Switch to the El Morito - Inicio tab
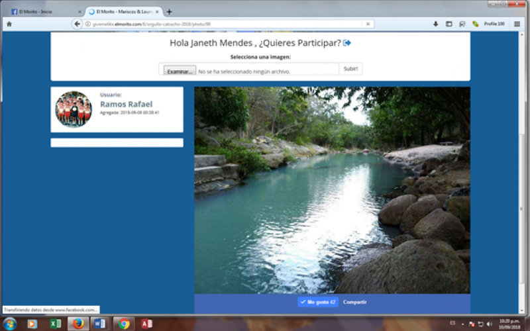The image size is (530, 331). point(43,12)
